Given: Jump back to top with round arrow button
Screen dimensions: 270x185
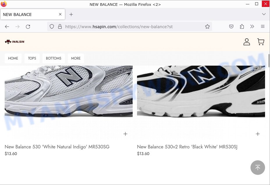Looking at the screenshot, I should tap(257, 168).
